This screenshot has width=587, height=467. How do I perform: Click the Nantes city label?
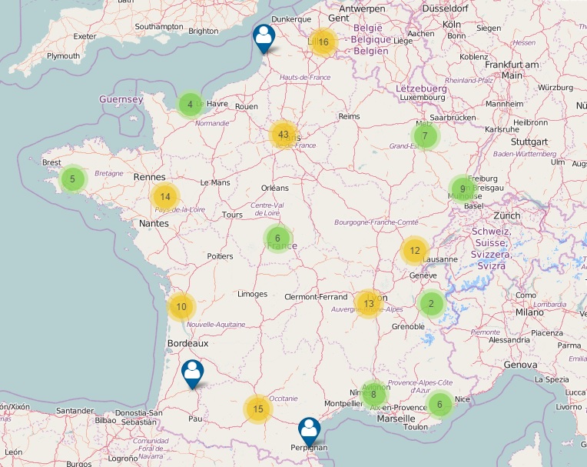(154, 223)
